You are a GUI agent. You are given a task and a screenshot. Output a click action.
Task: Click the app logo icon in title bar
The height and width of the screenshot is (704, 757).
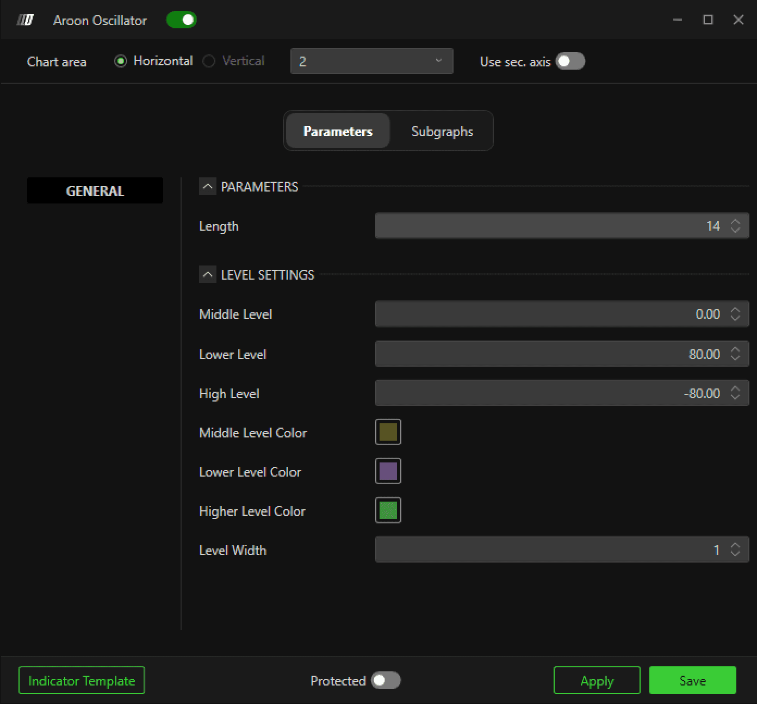click(25, 20)
